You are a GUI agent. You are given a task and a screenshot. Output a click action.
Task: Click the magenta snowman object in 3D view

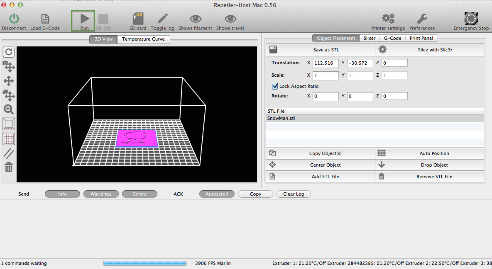tap(137, 138)
